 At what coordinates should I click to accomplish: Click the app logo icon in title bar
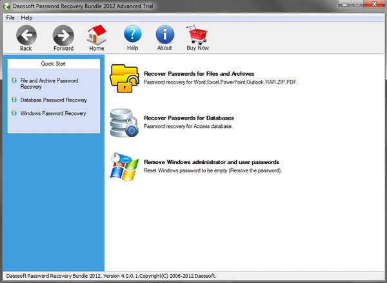6,6
